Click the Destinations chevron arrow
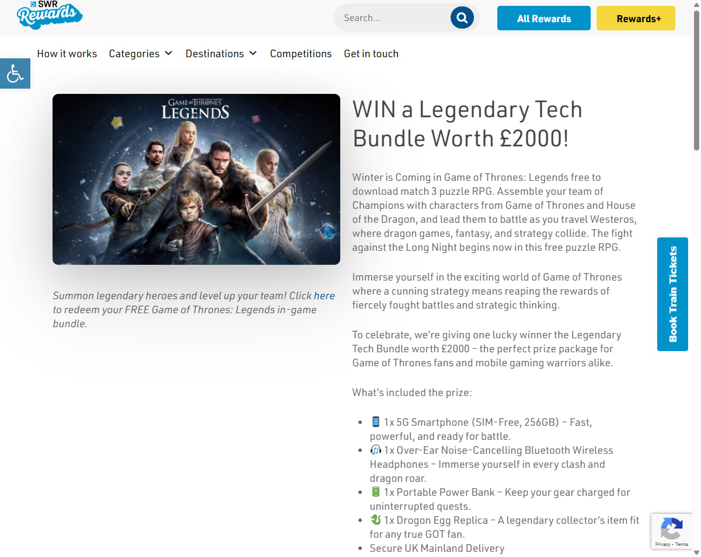 pyautogui.click(x=253, y=53)
